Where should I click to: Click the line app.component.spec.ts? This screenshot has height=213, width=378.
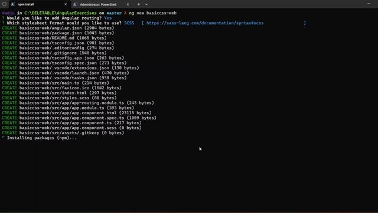pyautogui.click(x=79, y=118)
